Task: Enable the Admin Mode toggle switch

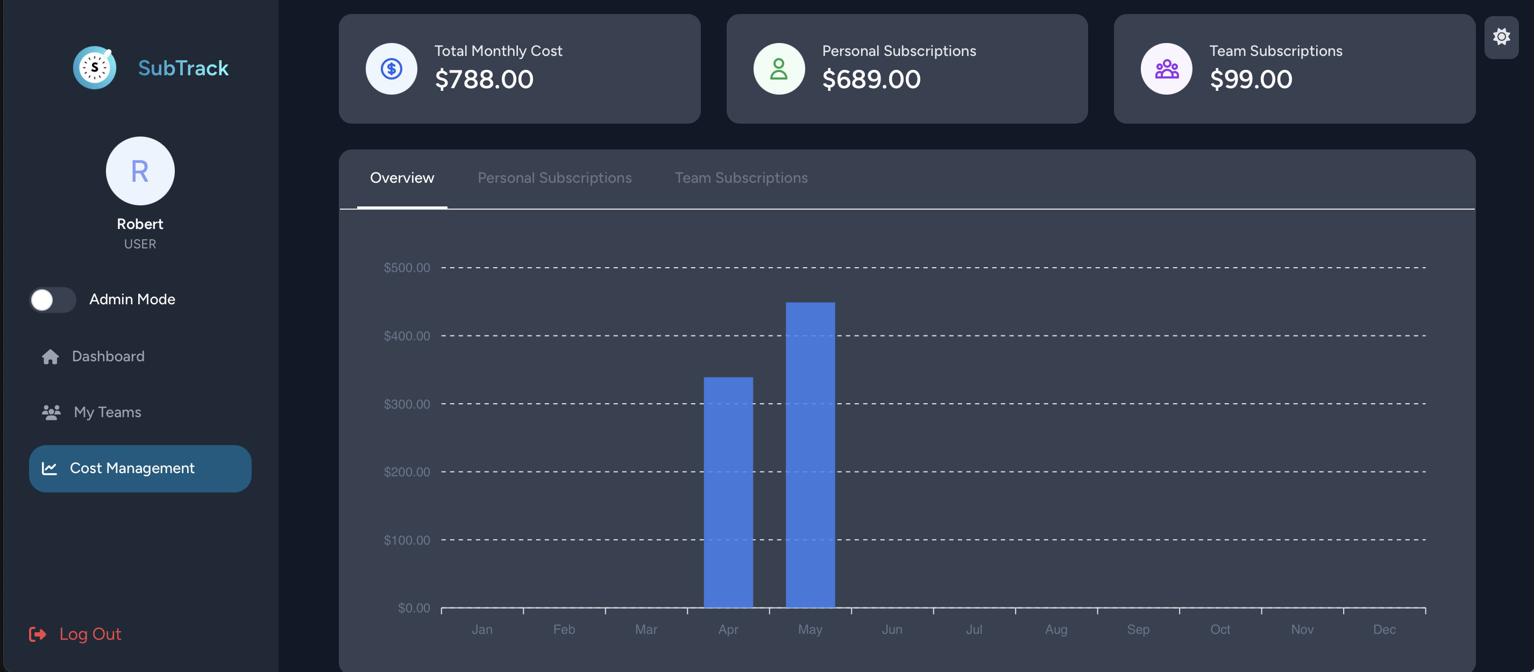Action: (53, 299)
